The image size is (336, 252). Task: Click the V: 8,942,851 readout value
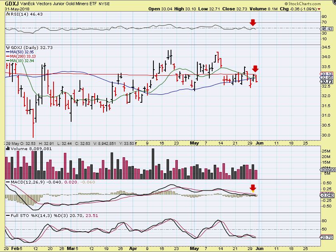coord(105,143)
